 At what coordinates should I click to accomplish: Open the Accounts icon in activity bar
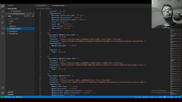3,88
